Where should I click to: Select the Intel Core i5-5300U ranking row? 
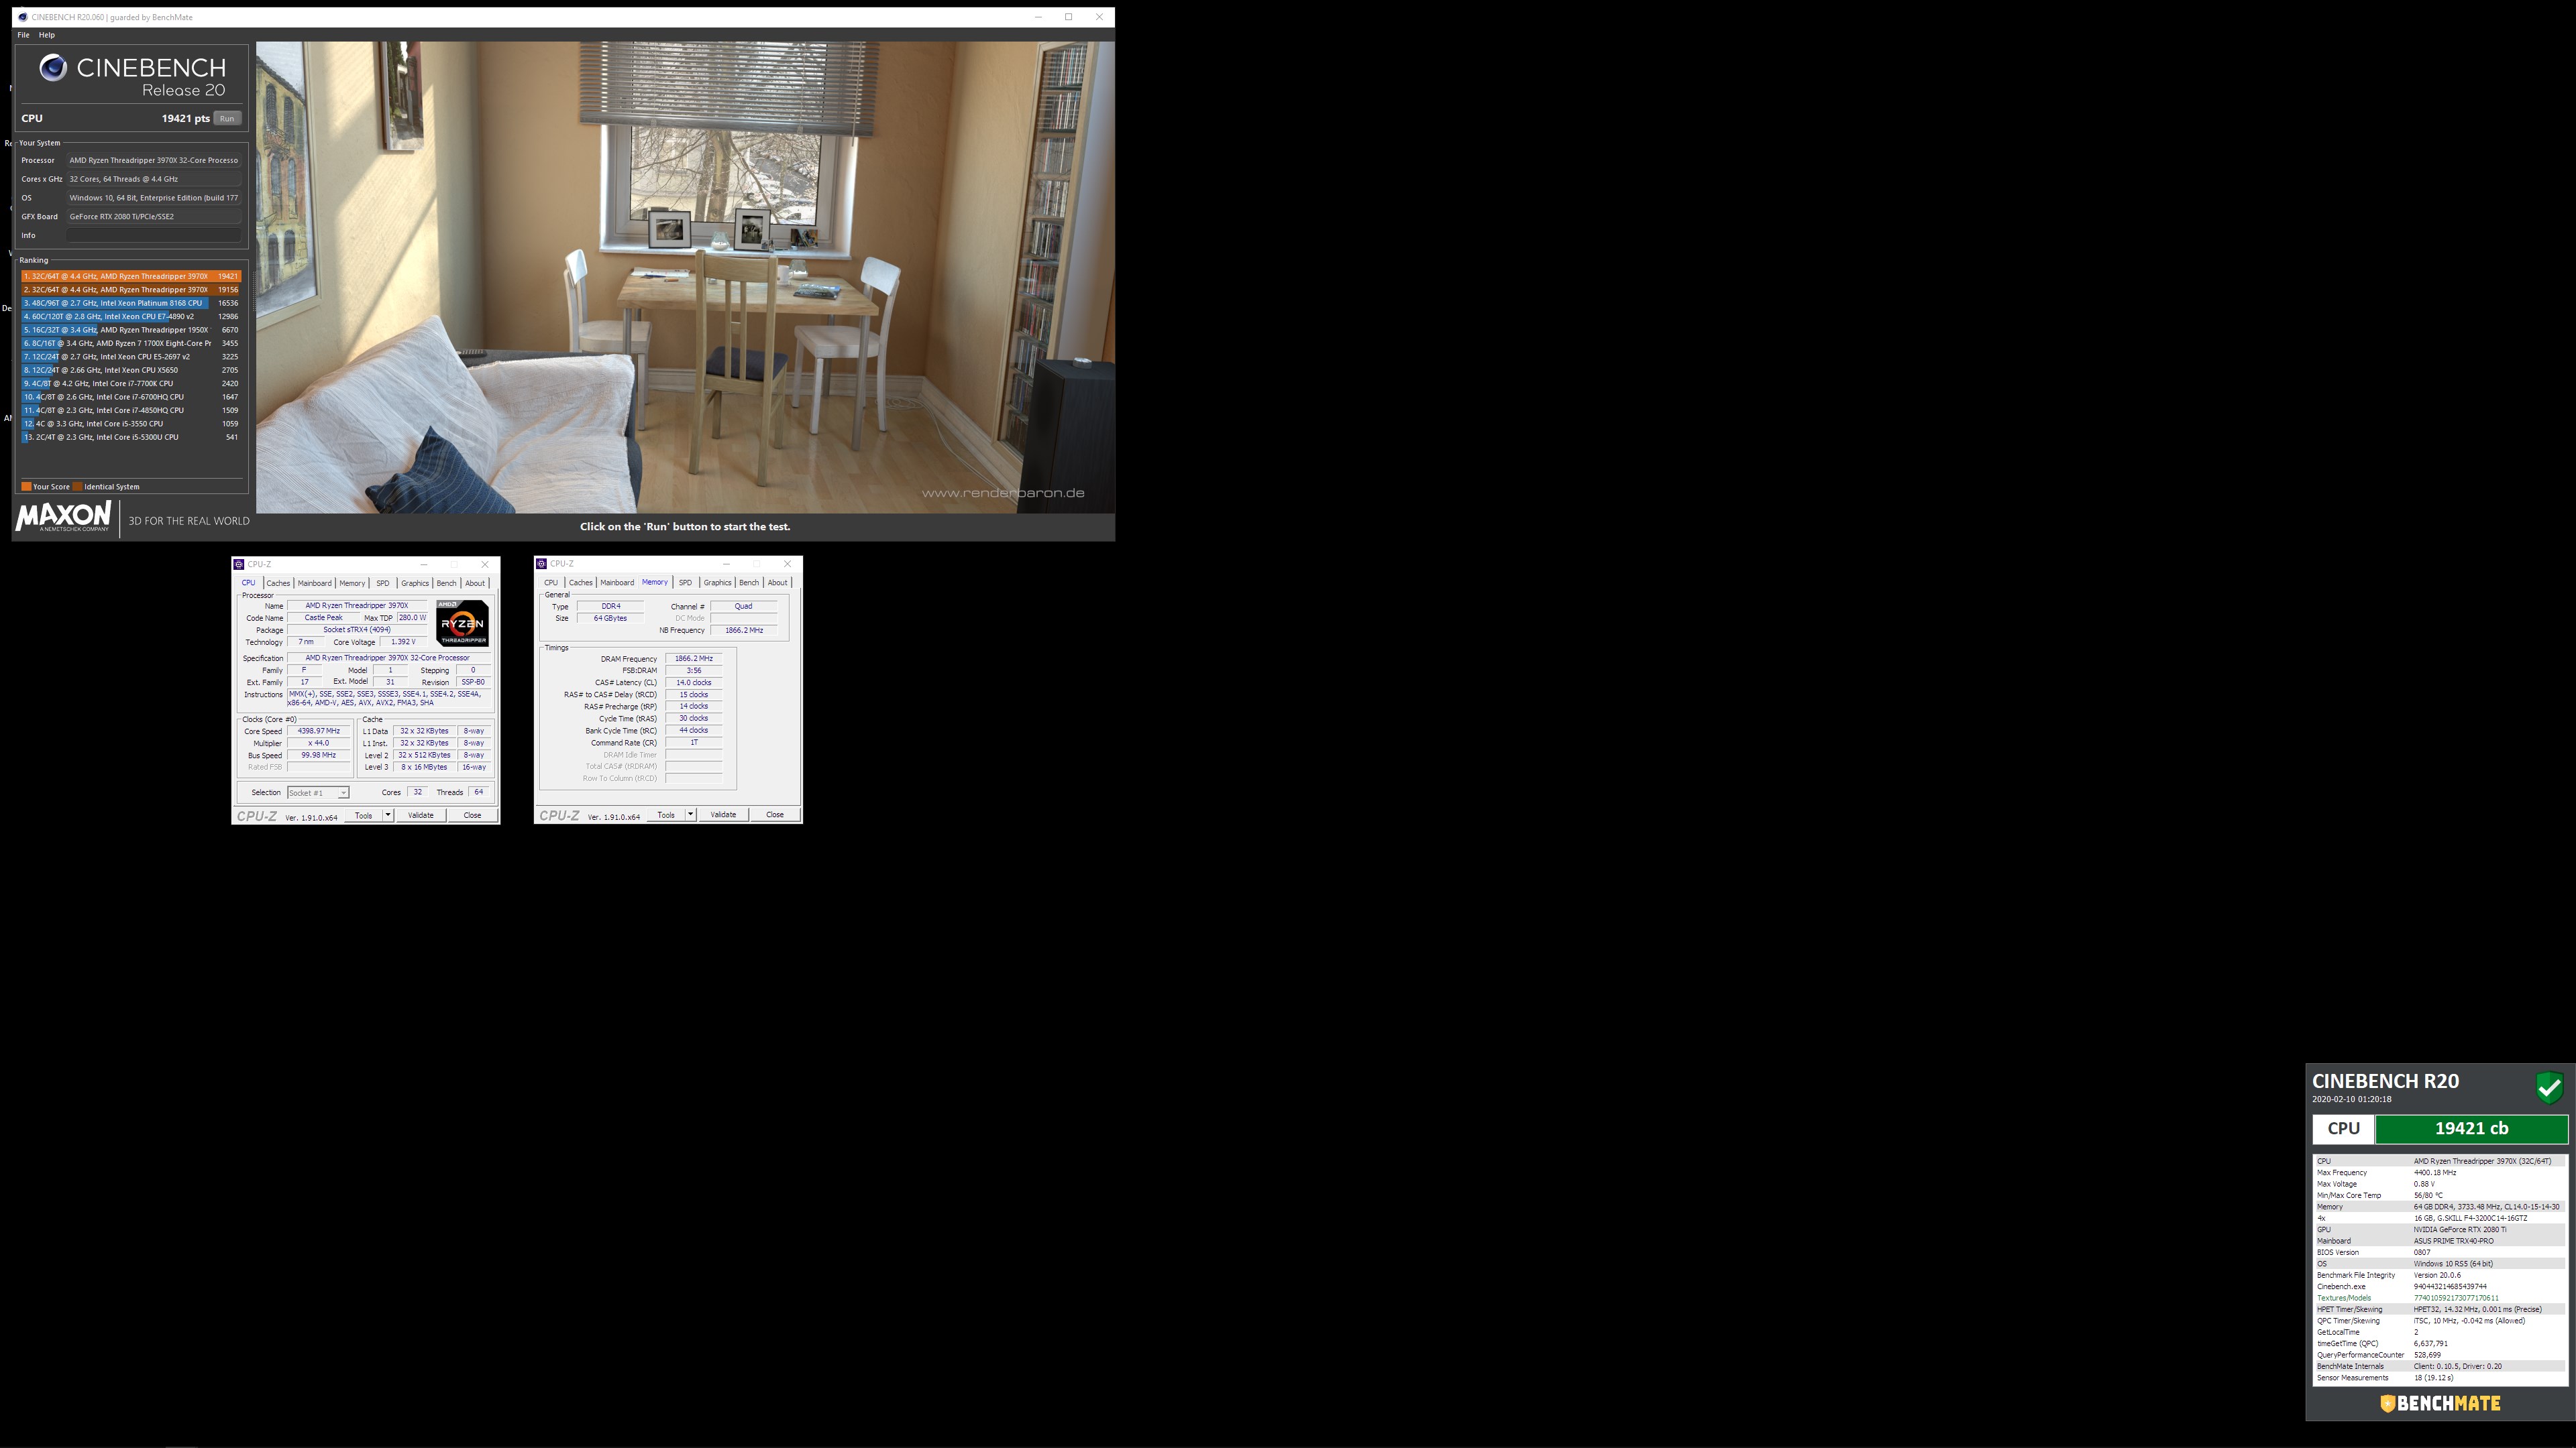click(131, 436)
